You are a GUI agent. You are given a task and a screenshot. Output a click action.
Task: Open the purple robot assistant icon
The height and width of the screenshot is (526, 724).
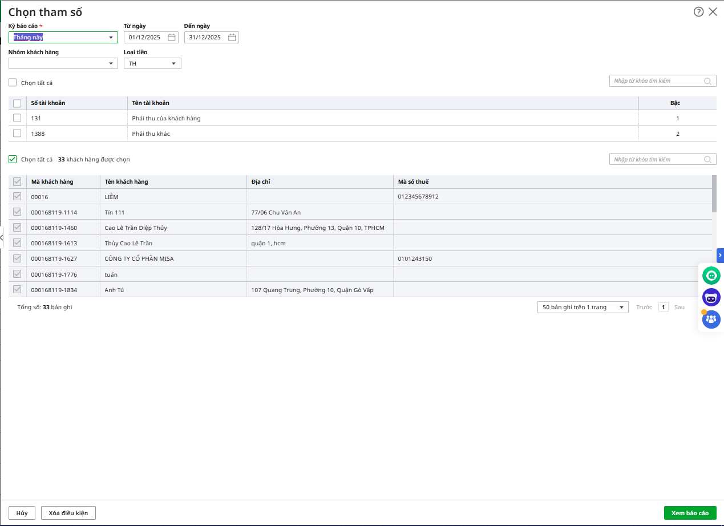pyautogui.click(x=711, y=297)
